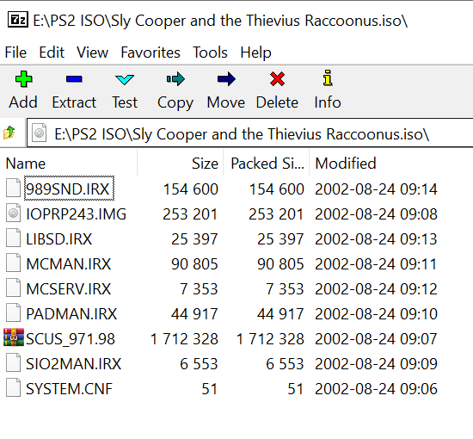Click the 90 805 Packed Size value
Viewport: 473px width, 439px height.
coord(280,264)
